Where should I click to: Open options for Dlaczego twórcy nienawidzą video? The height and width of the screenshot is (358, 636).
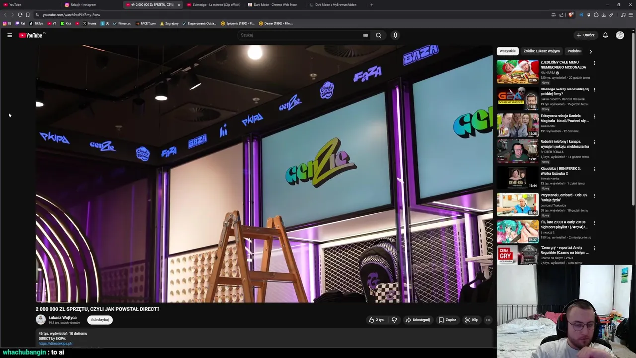click(594, 90)
